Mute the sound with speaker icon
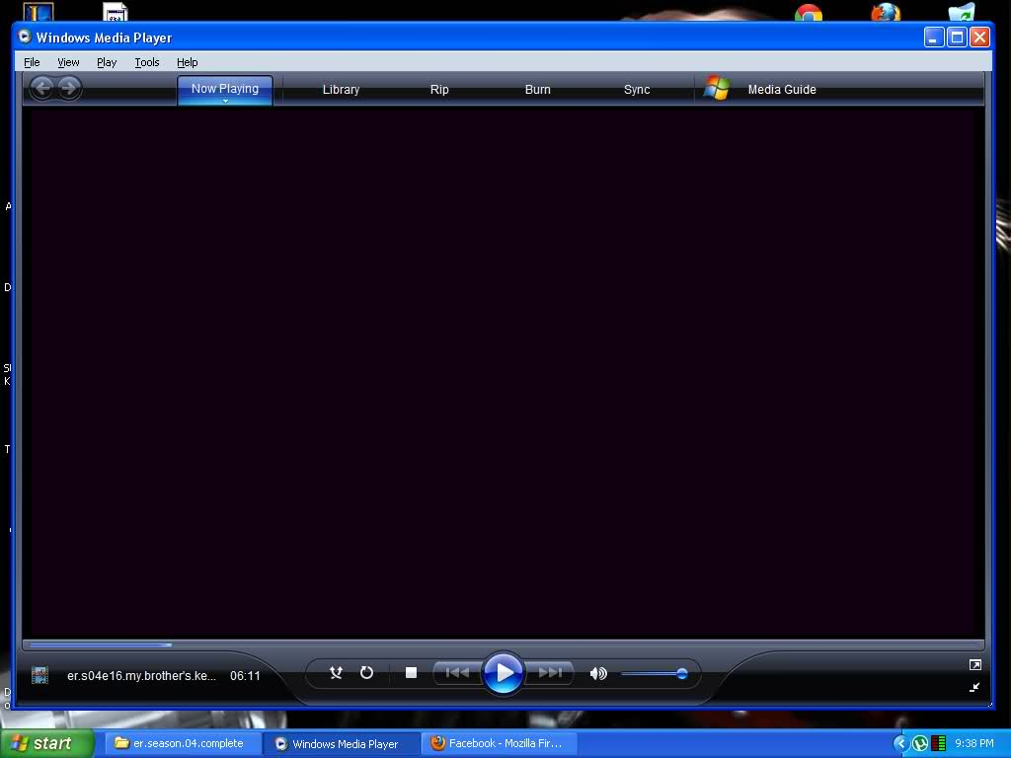 tap(598, 674)
